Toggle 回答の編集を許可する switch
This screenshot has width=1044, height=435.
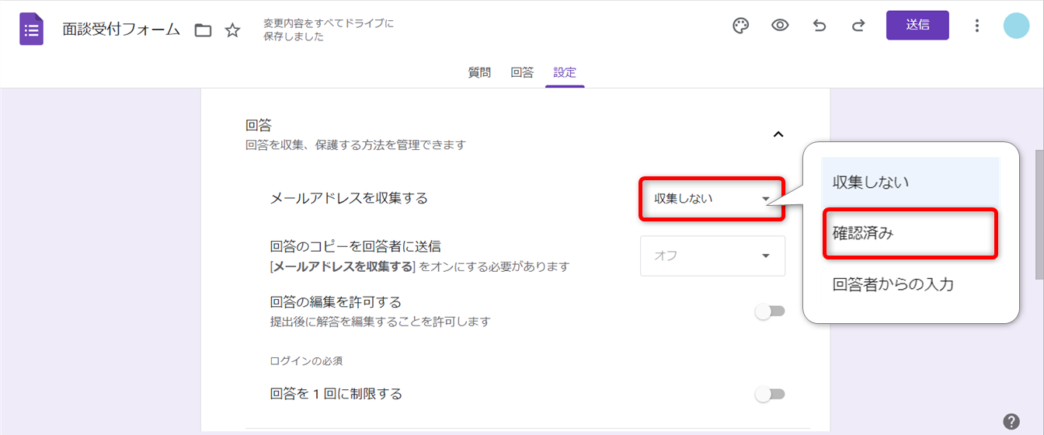click(x=770, y=311)
